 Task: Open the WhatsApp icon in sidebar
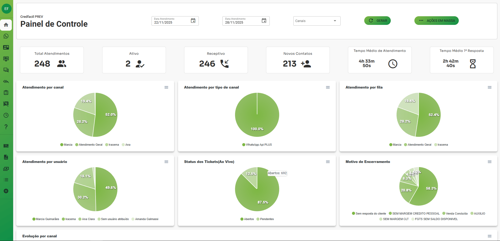(6, 36)
